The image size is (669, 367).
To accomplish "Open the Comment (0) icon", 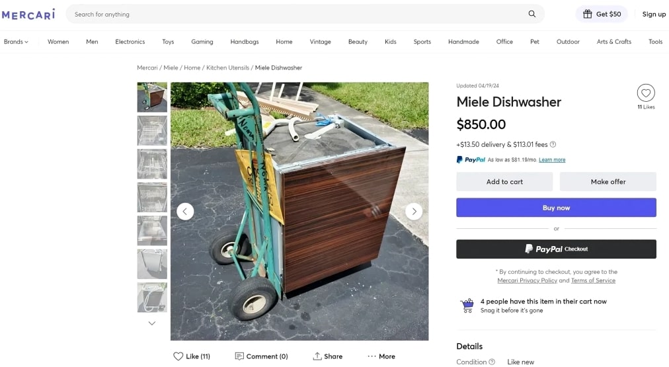I will pos(262,356).
